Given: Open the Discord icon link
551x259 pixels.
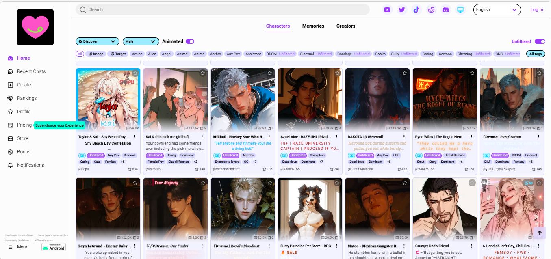Looking at the screenshot, I should [x=446, y=10].
